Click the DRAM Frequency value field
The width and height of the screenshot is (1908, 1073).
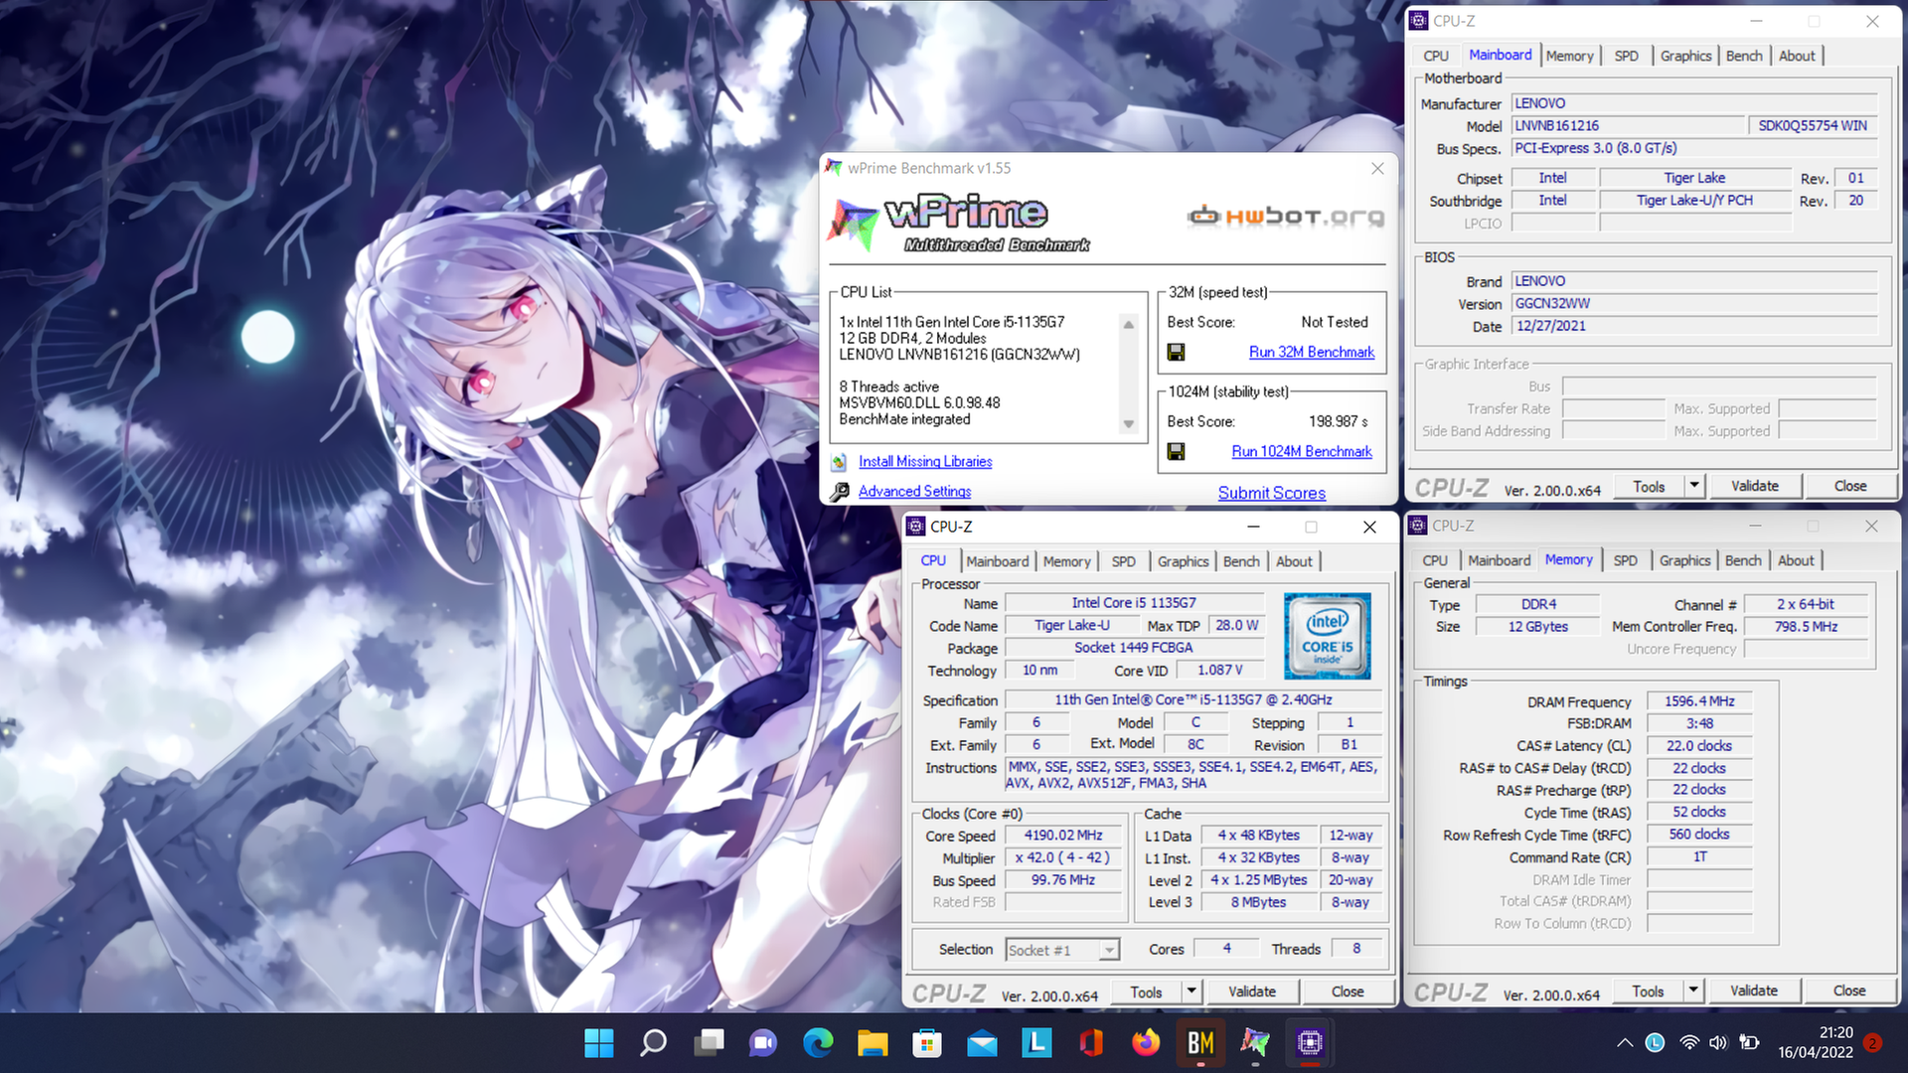click(1699, 701)
